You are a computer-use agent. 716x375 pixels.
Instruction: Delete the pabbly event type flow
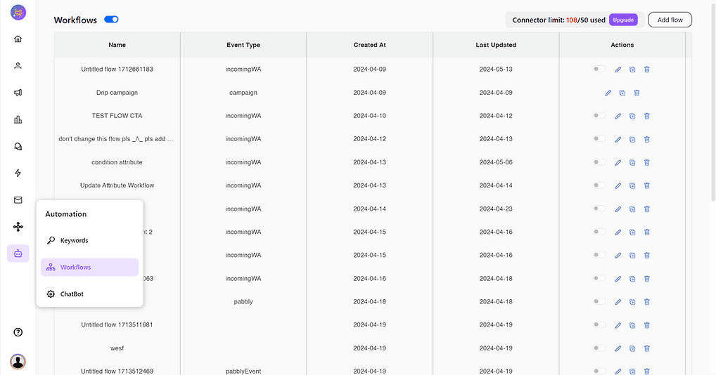(x=647, y=302)
